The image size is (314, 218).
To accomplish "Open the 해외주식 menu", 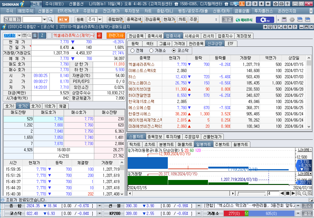I will point(25,11).
